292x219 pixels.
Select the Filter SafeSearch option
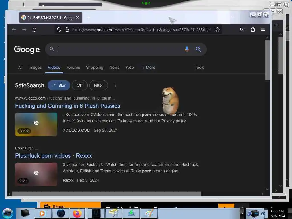[98, 85]
